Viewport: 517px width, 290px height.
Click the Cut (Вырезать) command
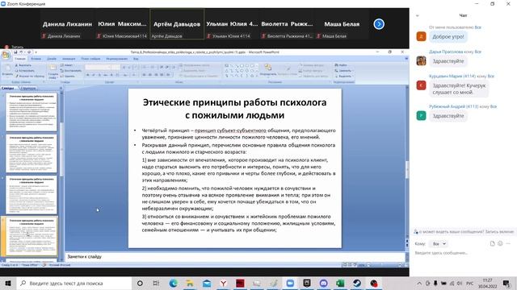pyautogui.click(x=23, y=65)
